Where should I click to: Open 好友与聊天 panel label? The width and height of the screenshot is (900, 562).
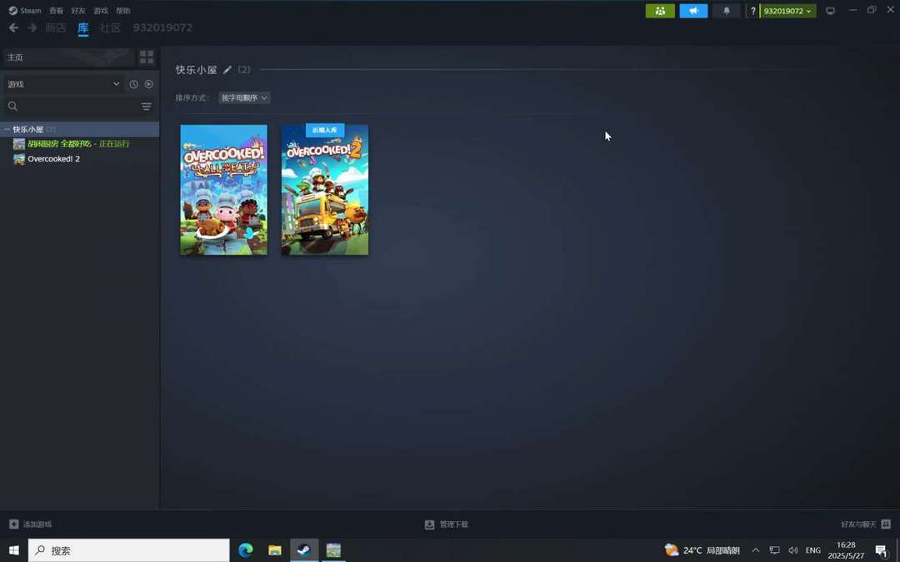tap(858, 525)
